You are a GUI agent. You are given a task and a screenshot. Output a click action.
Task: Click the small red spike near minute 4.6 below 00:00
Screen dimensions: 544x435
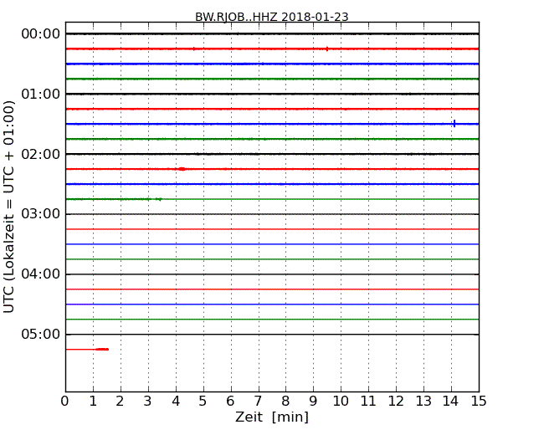click(193, 49)
